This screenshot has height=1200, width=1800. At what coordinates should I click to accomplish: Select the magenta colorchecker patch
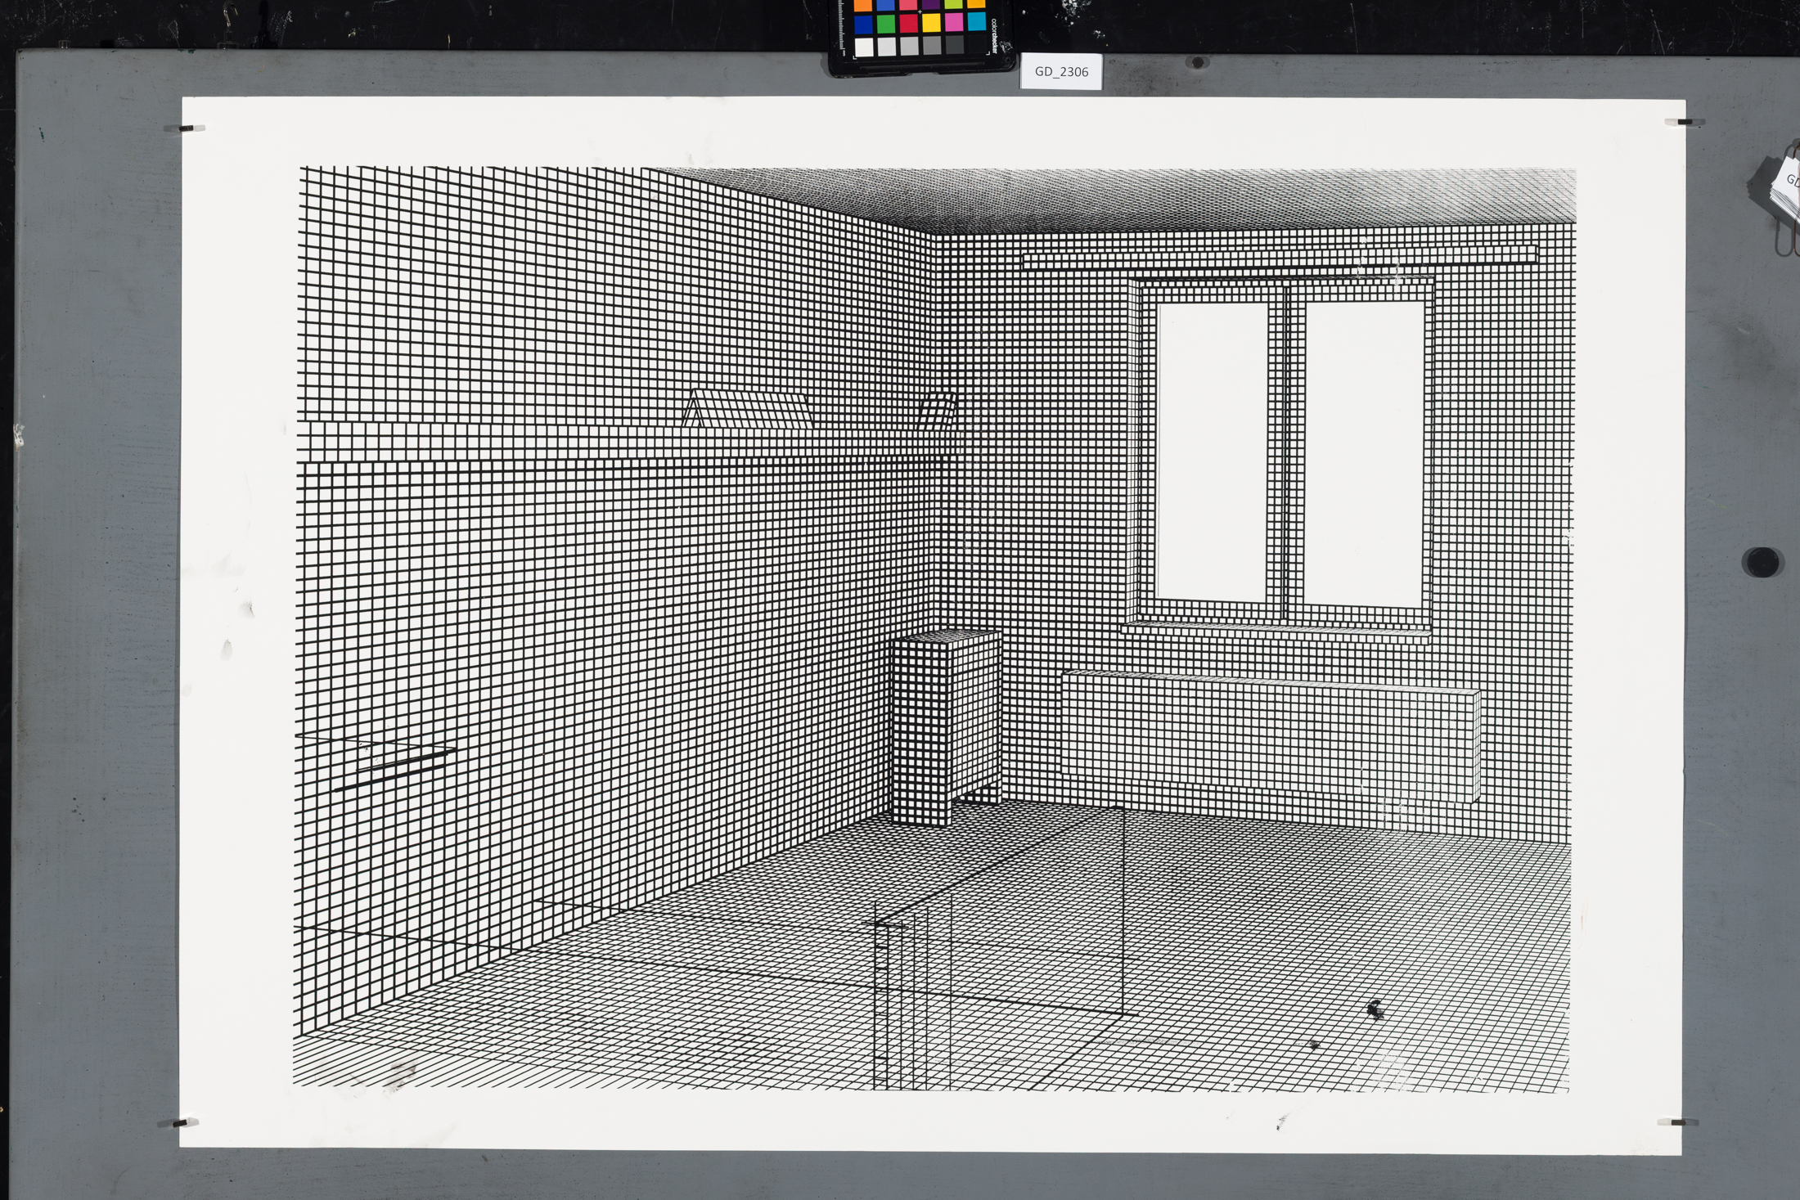click(x=954, y=22)
